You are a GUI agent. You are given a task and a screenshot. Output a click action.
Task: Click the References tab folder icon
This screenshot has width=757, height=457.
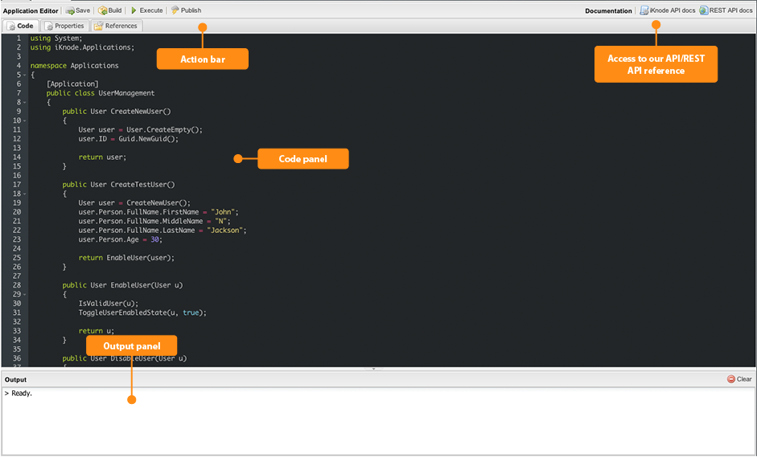[98, 26]
